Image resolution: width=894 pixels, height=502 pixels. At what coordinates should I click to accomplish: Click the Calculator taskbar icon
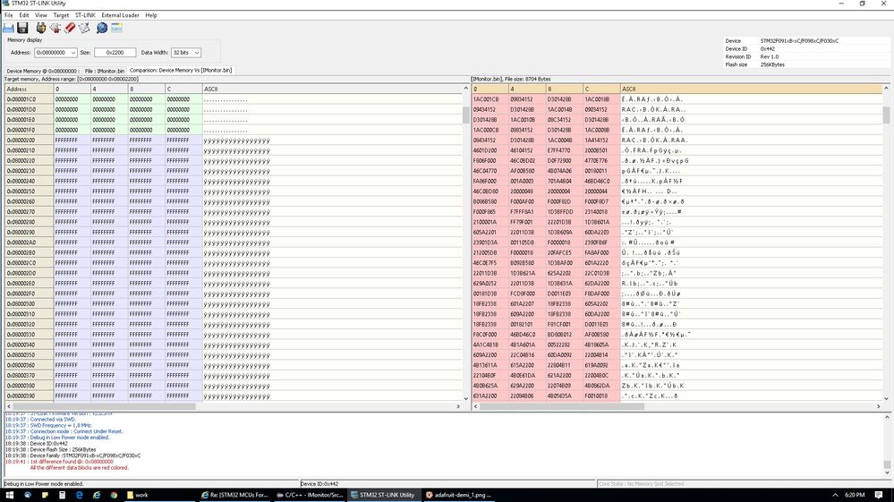coord(62,495)
